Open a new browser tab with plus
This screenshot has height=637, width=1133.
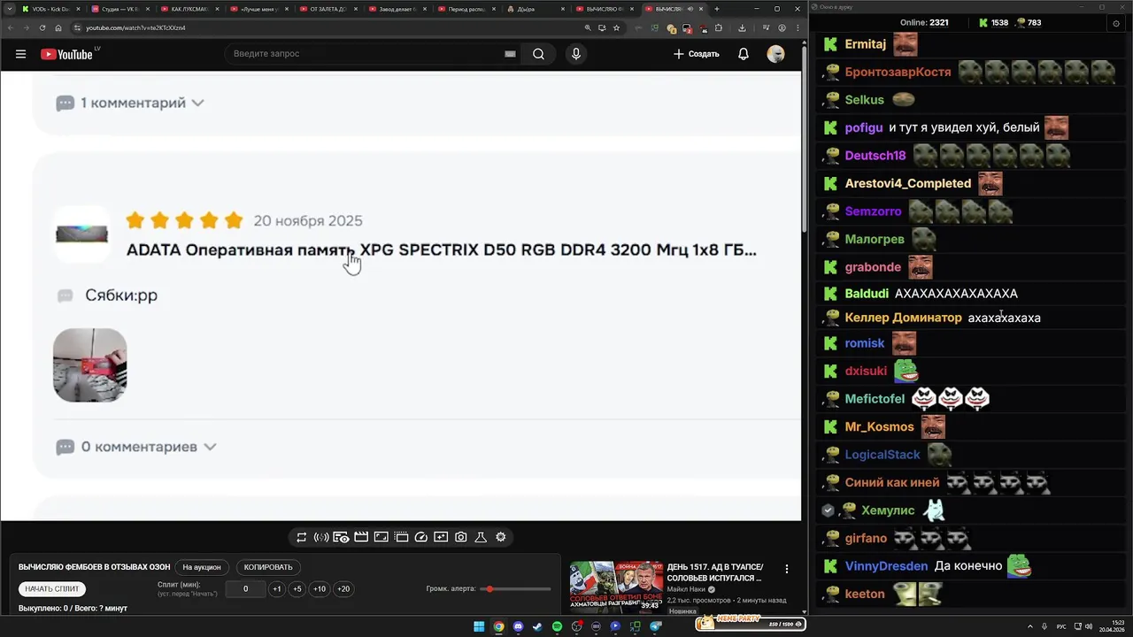(x=717, y=9)
